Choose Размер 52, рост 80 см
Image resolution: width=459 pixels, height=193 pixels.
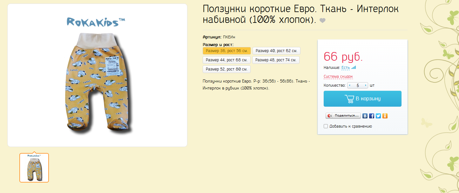pos(227,69)
